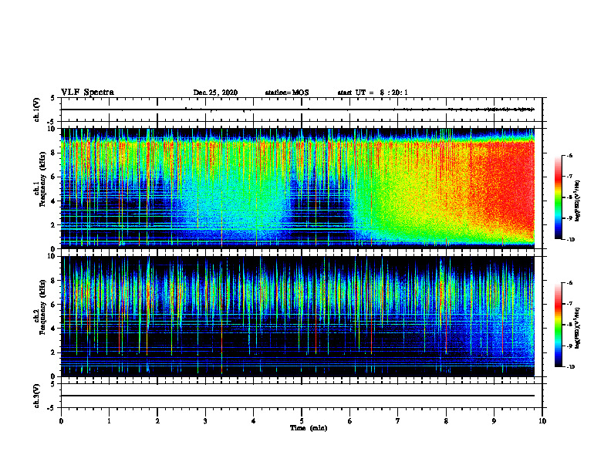Click the ch.3 flat waveform line
This screenshot has height=472, width=611.
[297, 396]
